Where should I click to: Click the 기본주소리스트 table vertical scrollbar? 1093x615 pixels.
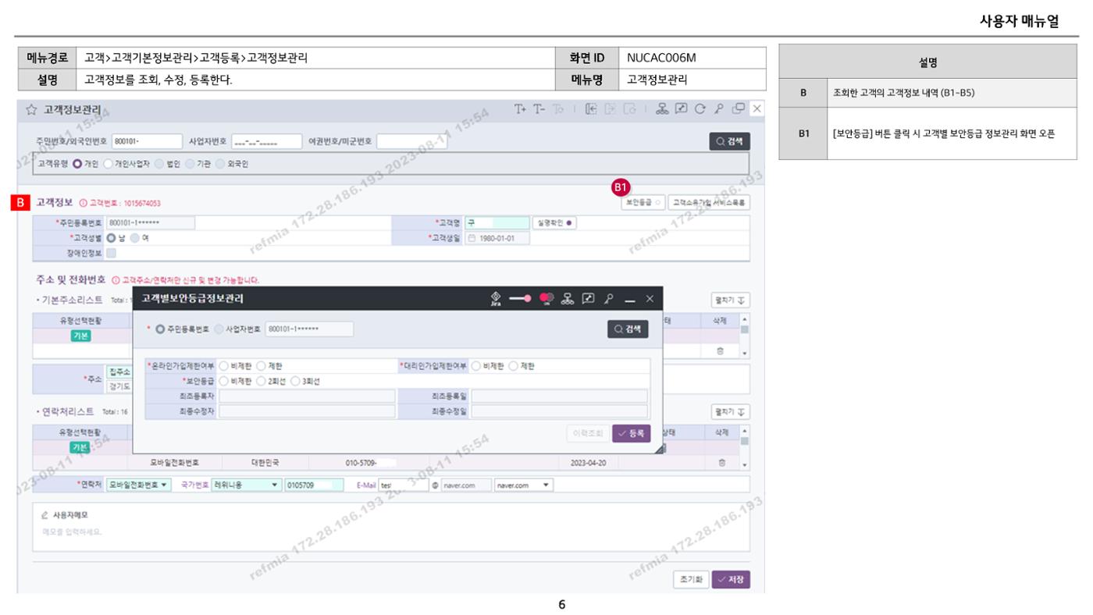tap(744, 336)
